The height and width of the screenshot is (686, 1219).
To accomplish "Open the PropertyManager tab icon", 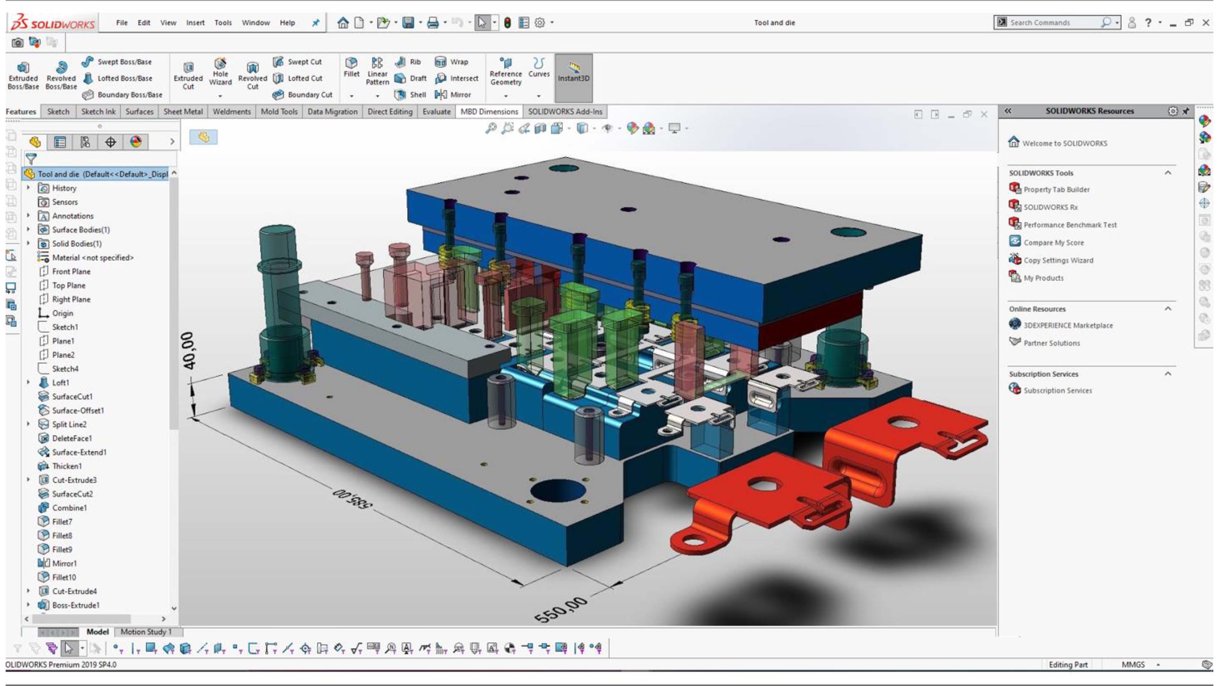I will pos(60,142).
